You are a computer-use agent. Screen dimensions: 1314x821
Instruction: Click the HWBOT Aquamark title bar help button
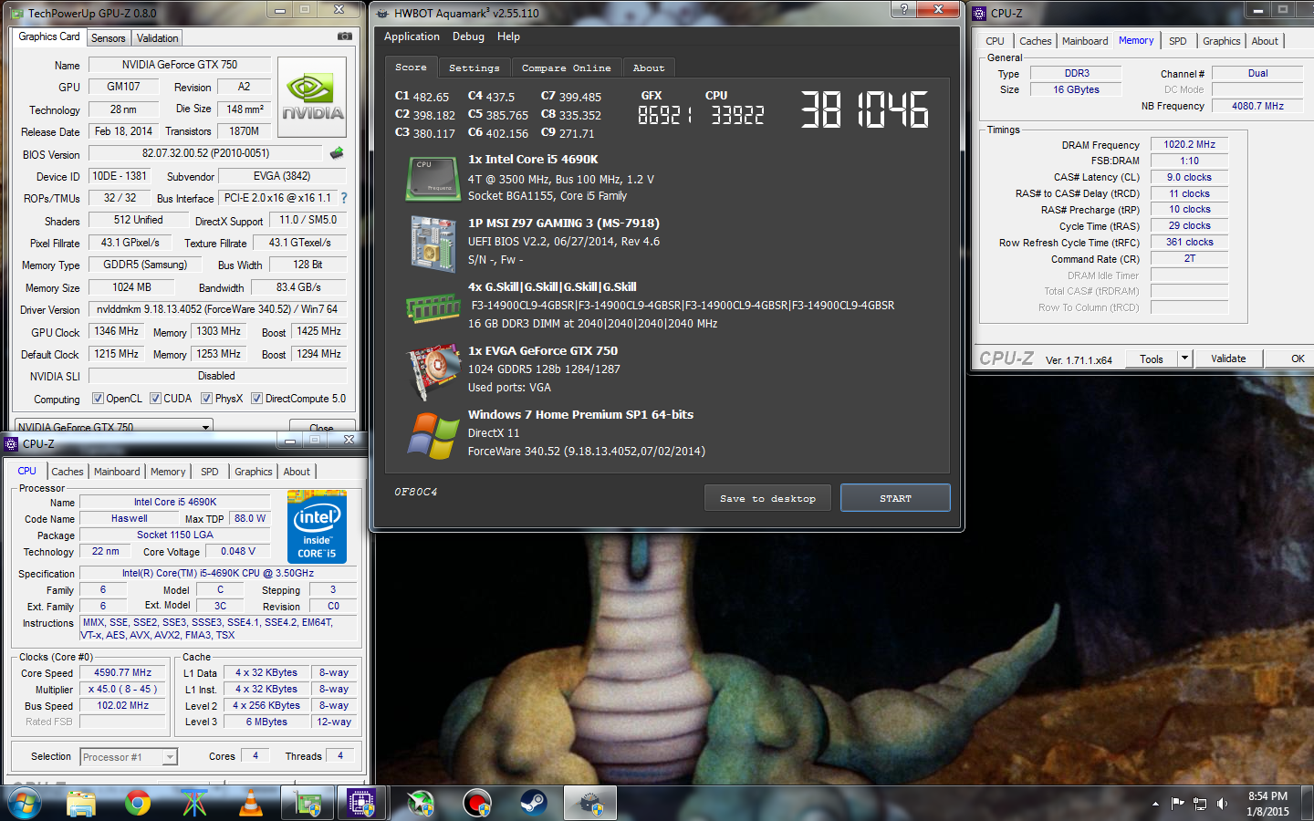903,9
